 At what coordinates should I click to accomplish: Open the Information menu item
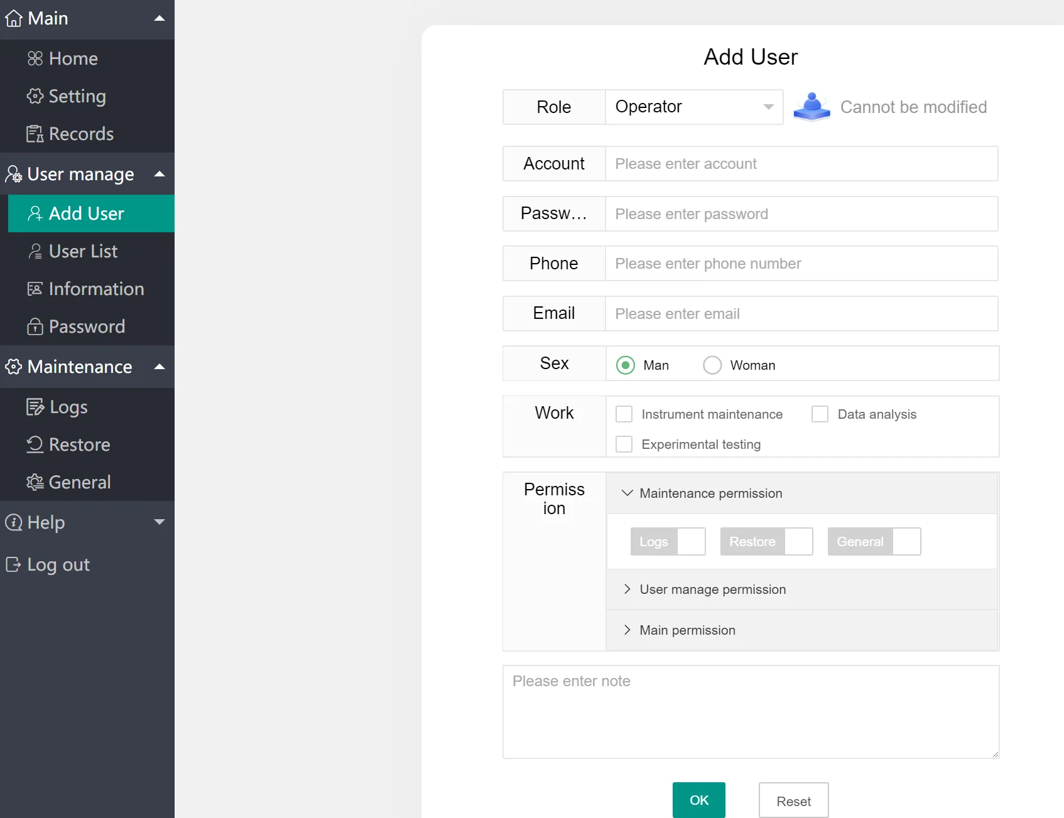pyautogui.click(x=87, y=289)
